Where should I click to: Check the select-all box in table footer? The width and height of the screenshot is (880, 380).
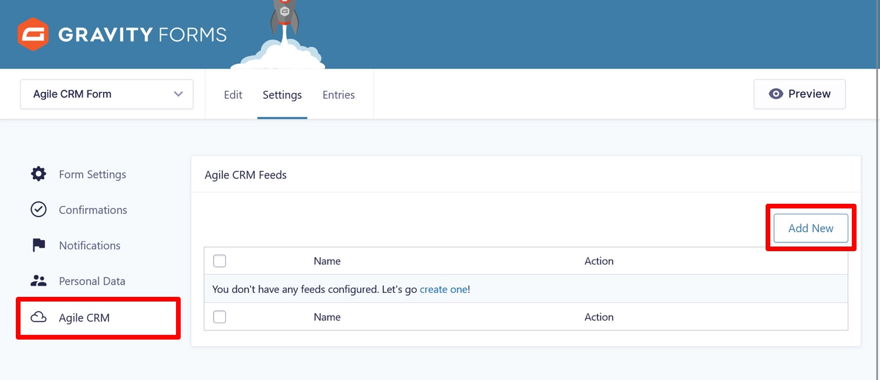pyautogui.click(x=219, y=317)
